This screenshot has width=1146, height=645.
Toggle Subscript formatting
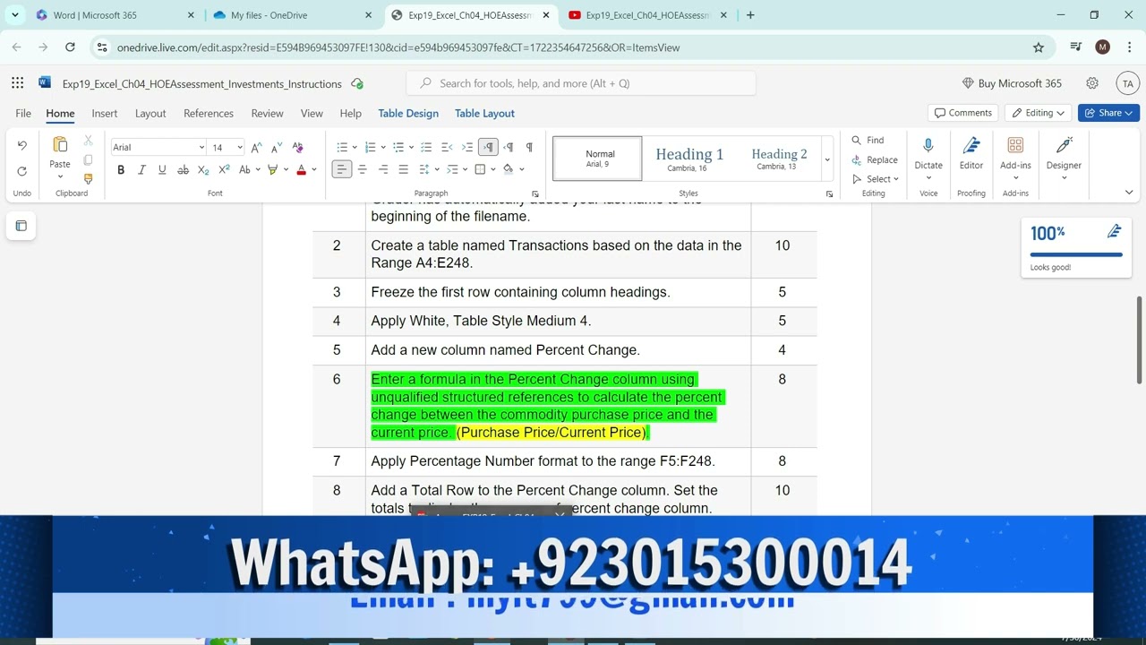[x=203, y=169]
